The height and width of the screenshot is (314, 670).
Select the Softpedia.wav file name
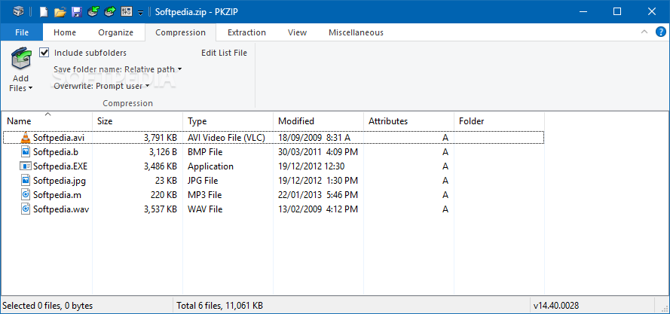coord(61,209)
